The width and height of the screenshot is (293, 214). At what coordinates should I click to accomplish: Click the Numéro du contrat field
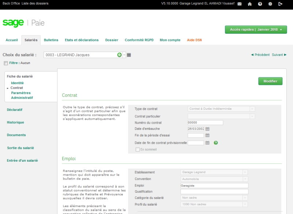click(x=205, y=123)
